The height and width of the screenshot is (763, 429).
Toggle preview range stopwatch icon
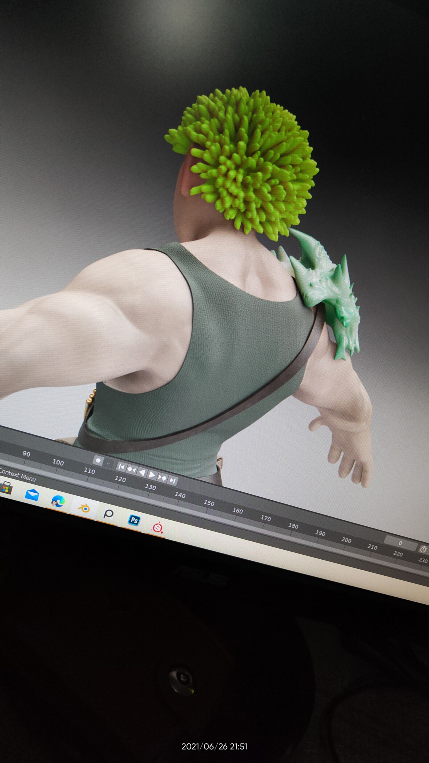pos(423,549)
